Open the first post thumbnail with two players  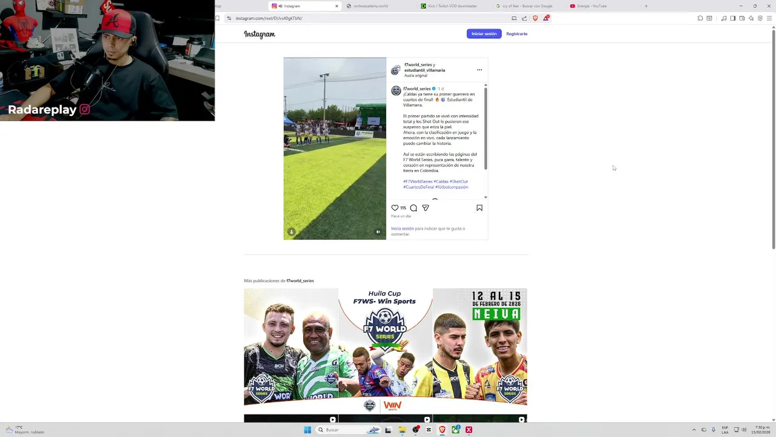(x=291, y=347)
